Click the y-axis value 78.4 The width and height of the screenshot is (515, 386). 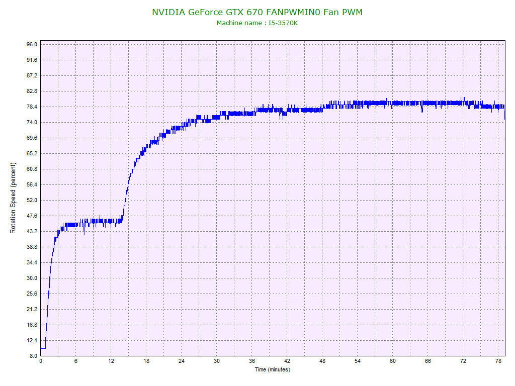tap(32, 107)
